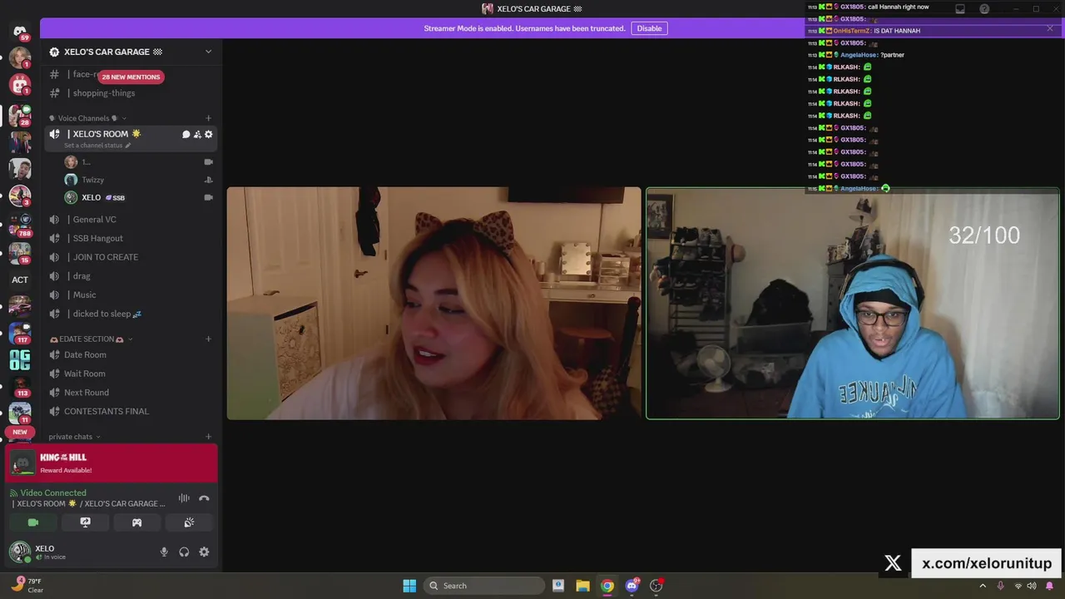The height and width of the screenshot is (599, 1065).
Task: Open King of the Hill reward banner
Action: [111, 463]
